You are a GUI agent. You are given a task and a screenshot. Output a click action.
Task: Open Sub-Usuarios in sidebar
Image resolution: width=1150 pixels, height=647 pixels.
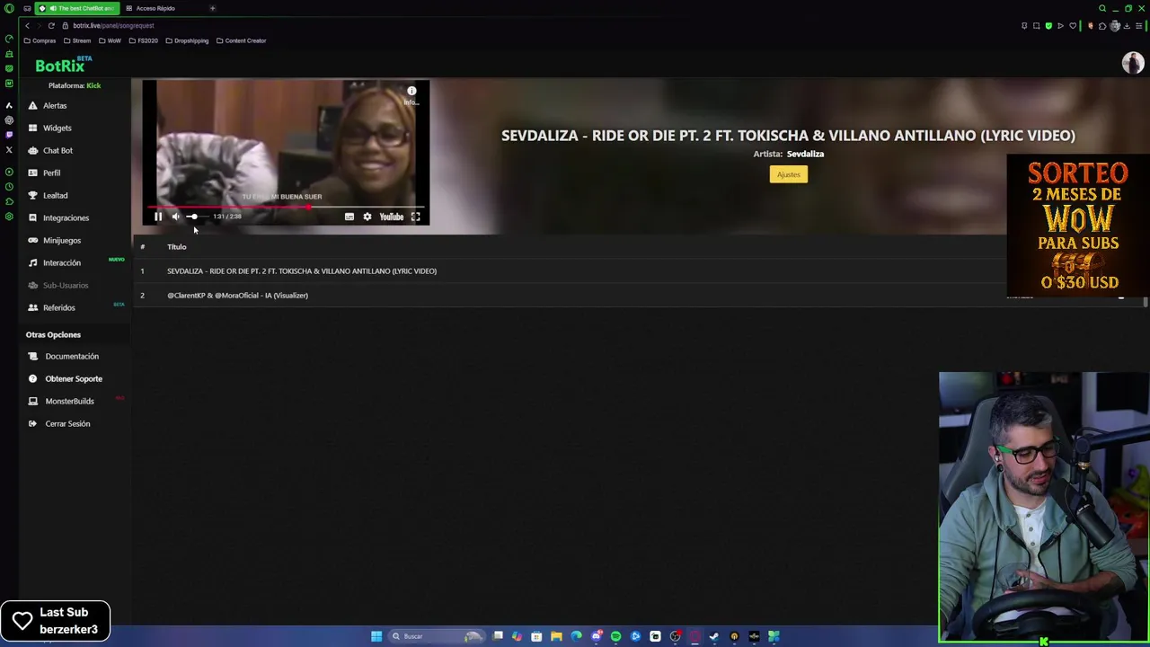[x=66, y=285]
